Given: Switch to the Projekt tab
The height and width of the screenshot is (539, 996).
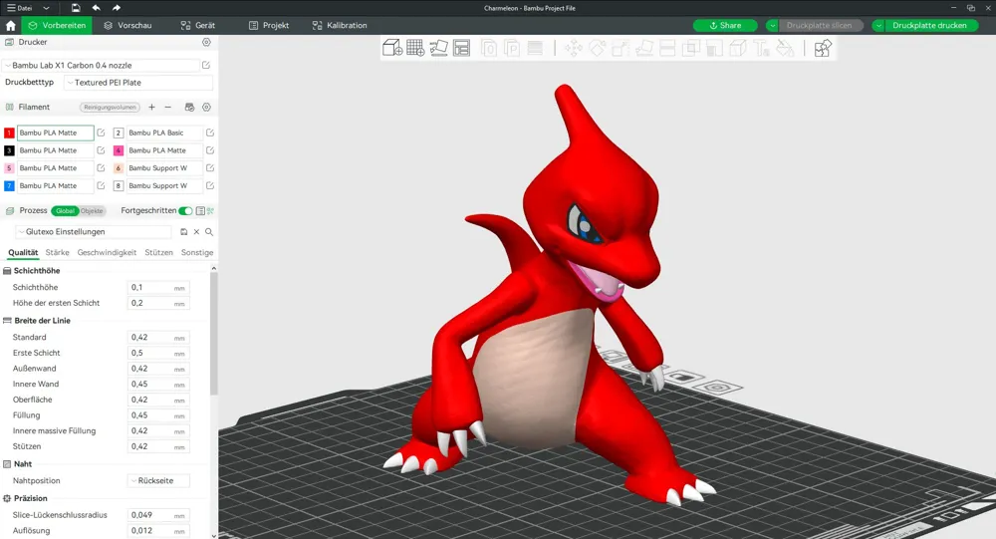Looking at the screenshot, I should pos(269,26).
